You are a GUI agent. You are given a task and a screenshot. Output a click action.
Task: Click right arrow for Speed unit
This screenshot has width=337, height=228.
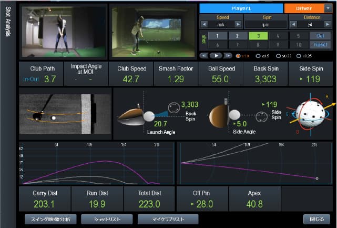coord(239,25)
